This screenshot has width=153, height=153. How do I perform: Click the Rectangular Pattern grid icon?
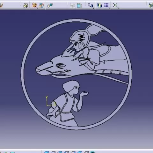click(106, 5)
